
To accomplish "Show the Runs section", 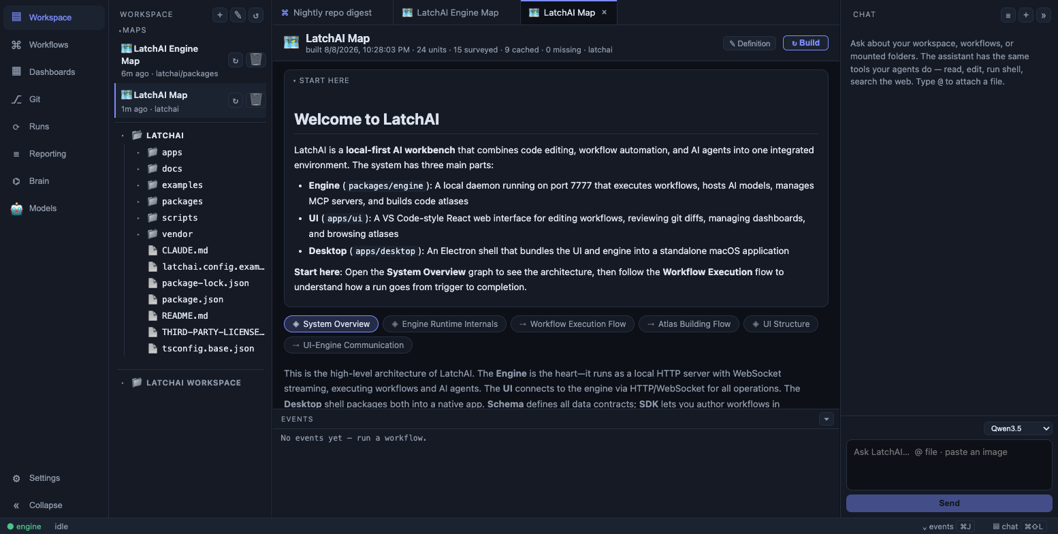I will 54,126.
